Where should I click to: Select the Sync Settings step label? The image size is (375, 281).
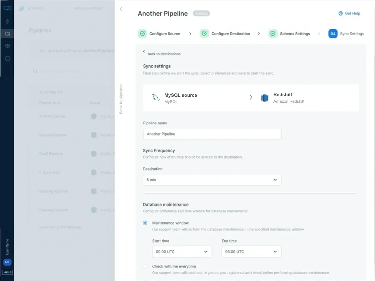pyautogui.click(x=352, y=34)
